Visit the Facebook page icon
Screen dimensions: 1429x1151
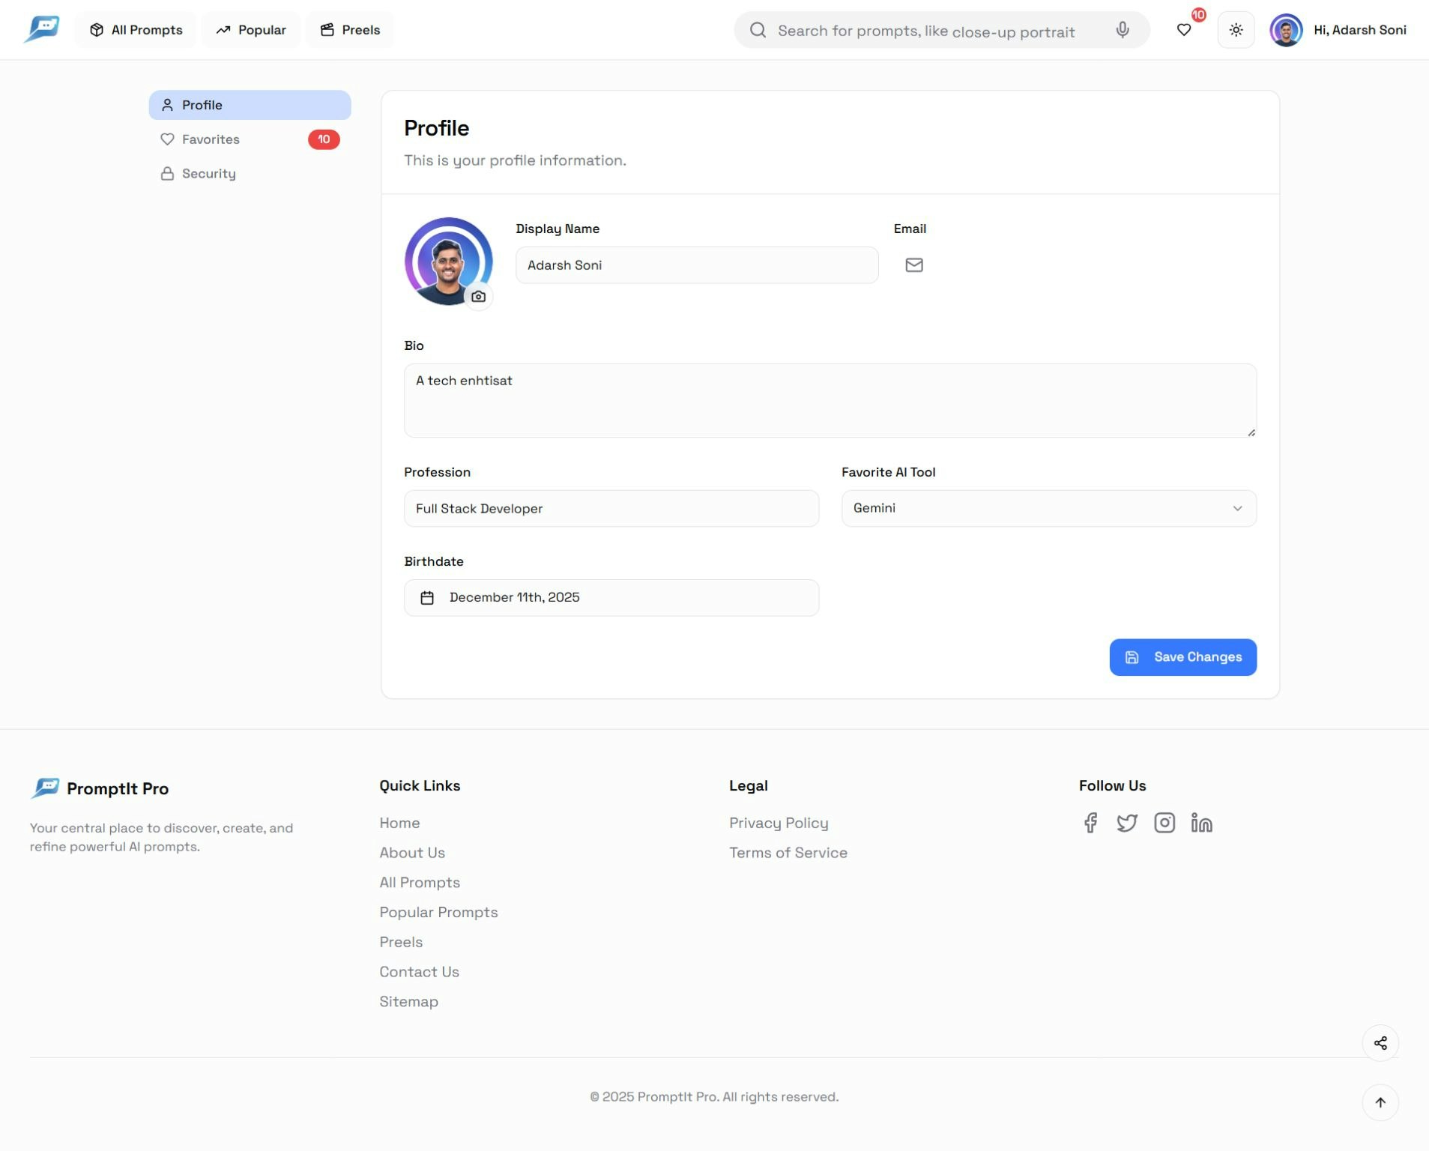(x=1090, y=823)
